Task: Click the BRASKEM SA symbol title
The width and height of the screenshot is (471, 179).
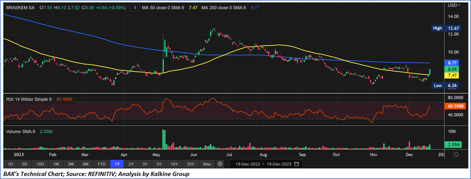Action: (20, 8)
